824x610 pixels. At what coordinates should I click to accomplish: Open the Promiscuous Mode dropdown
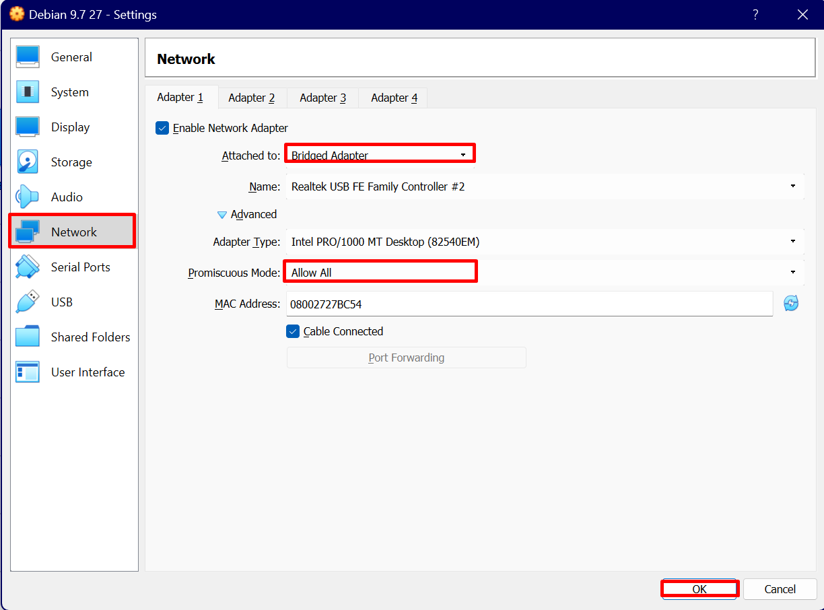[x=545, y=273]
